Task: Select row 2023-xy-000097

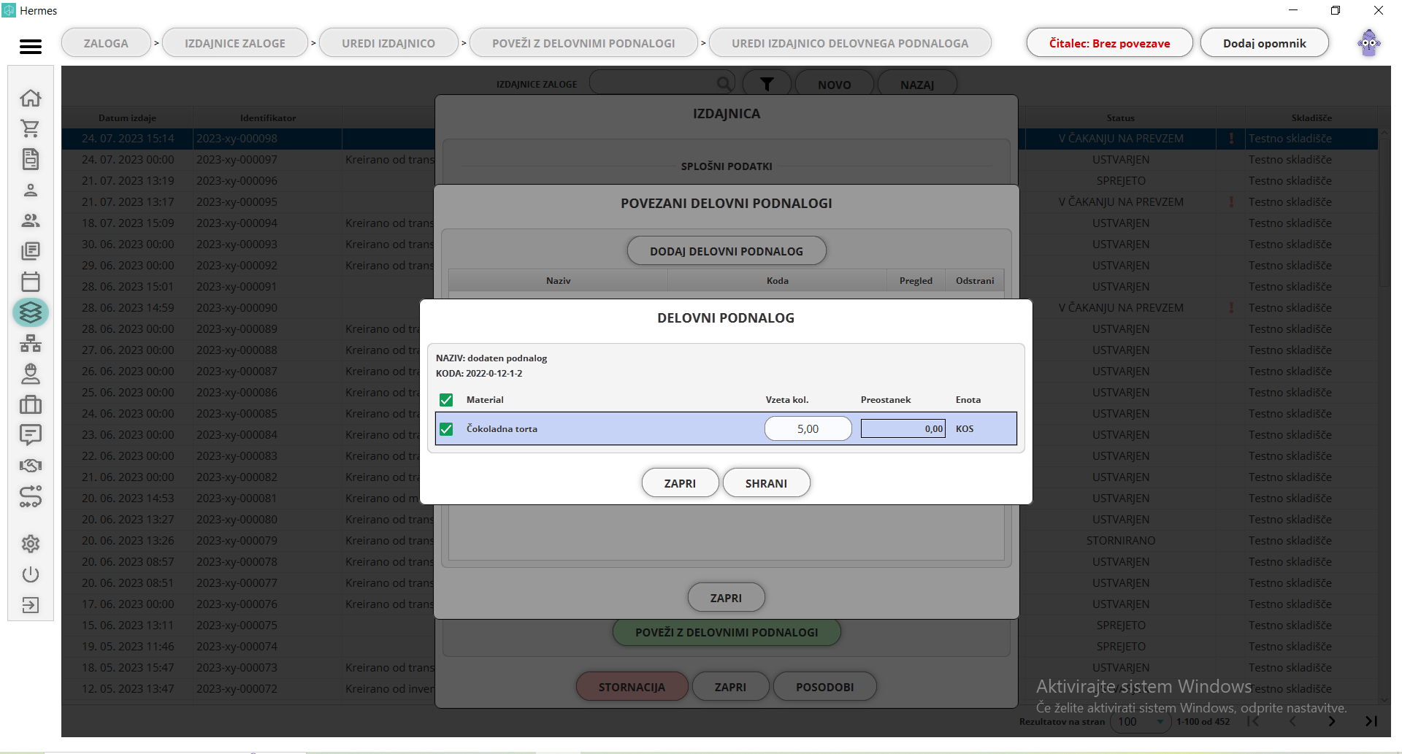Action: point(248,159)
